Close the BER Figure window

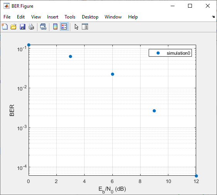point(208,6)
